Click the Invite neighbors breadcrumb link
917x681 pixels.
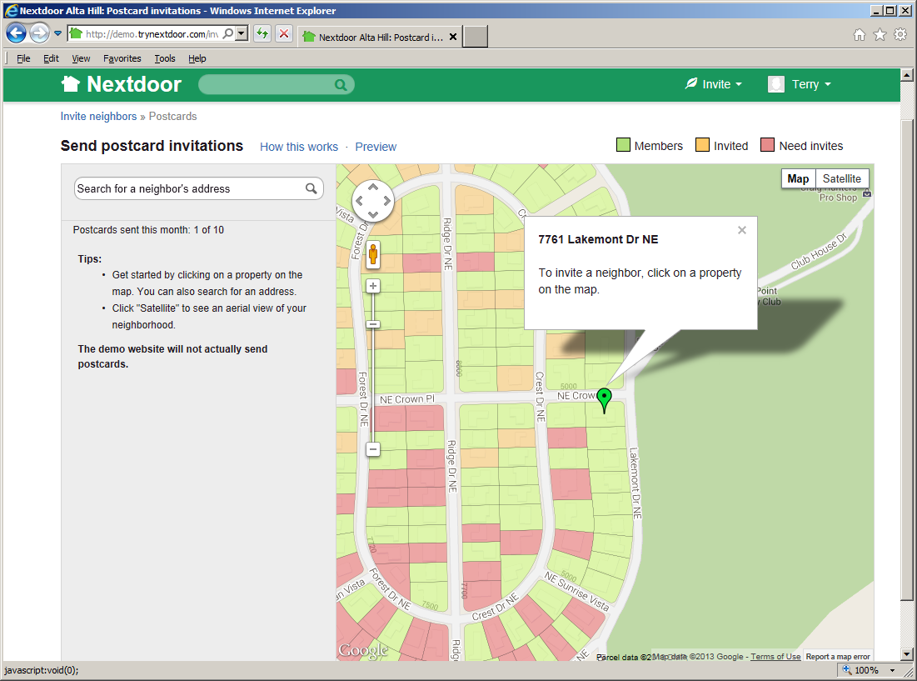pyautogui.click(x=98, y=116)
